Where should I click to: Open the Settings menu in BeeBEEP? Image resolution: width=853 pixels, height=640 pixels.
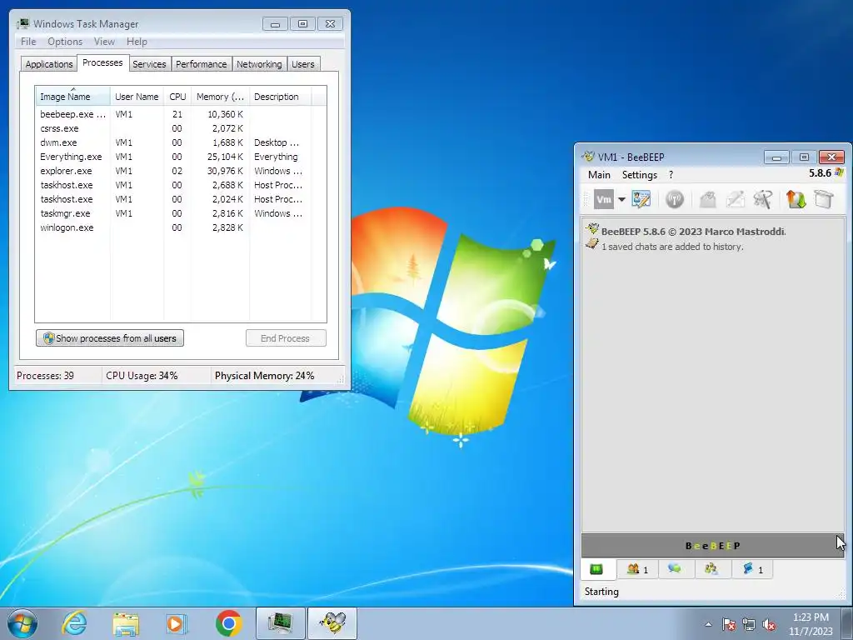point(640,175)
